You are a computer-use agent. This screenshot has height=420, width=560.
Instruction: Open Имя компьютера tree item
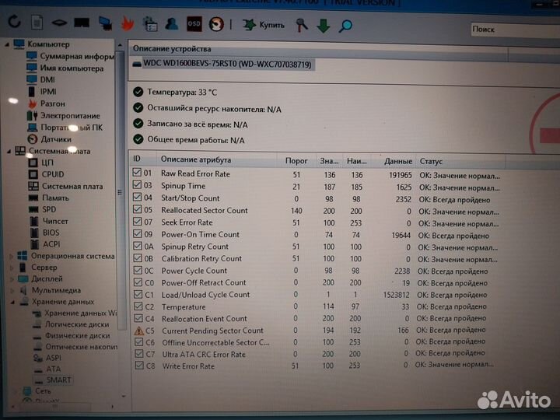(65, 68)
